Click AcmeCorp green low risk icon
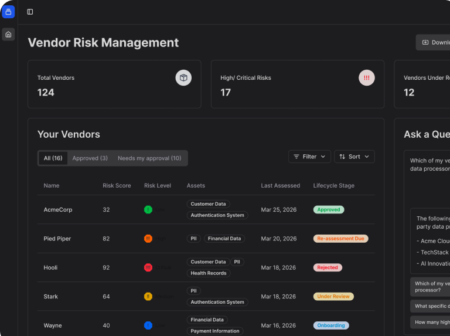This screenshot has width=450, height=336. pos(148,210)
